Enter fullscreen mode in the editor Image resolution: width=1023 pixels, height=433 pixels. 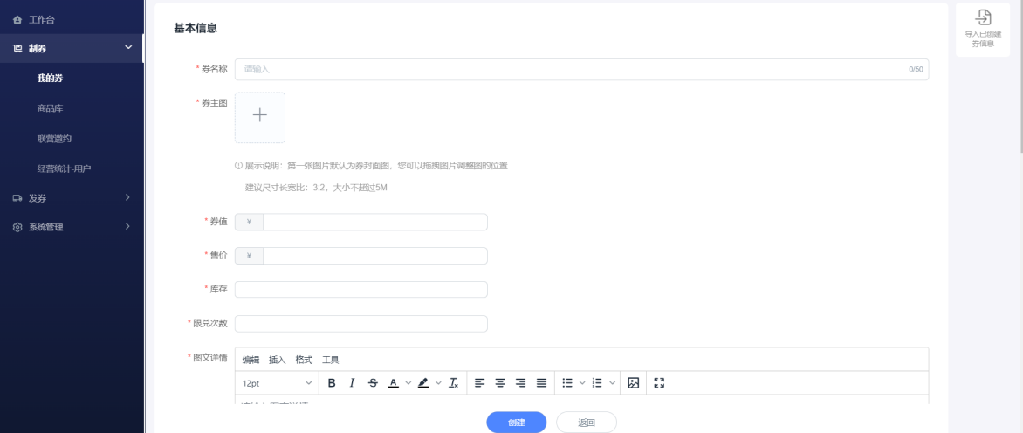[x=659, y=383]
